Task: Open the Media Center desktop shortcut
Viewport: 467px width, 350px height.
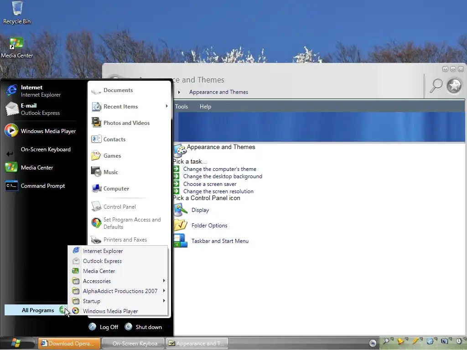Action: click(x=17, y=47)
